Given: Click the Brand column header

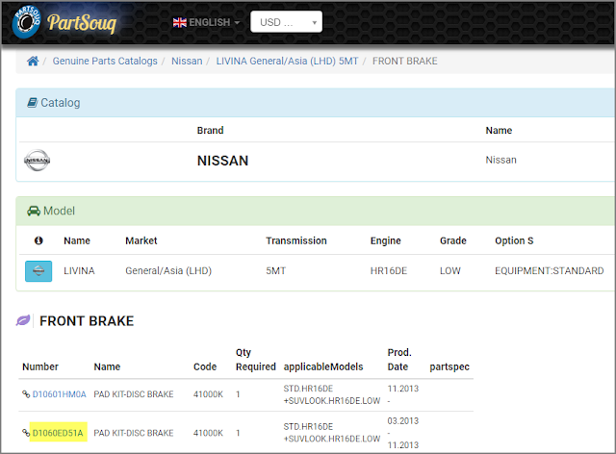Looking at the screenshot, I should 210,131.
